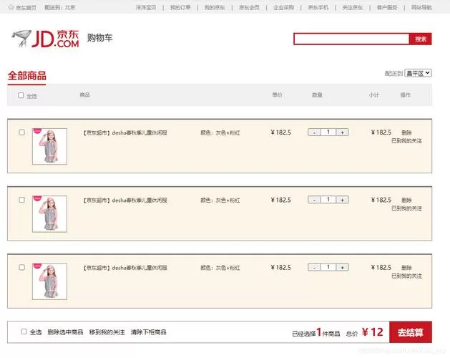Click 移到我的关注 in the bottom bar
This screenshot has height=358, width=450.
coord(107,332)
